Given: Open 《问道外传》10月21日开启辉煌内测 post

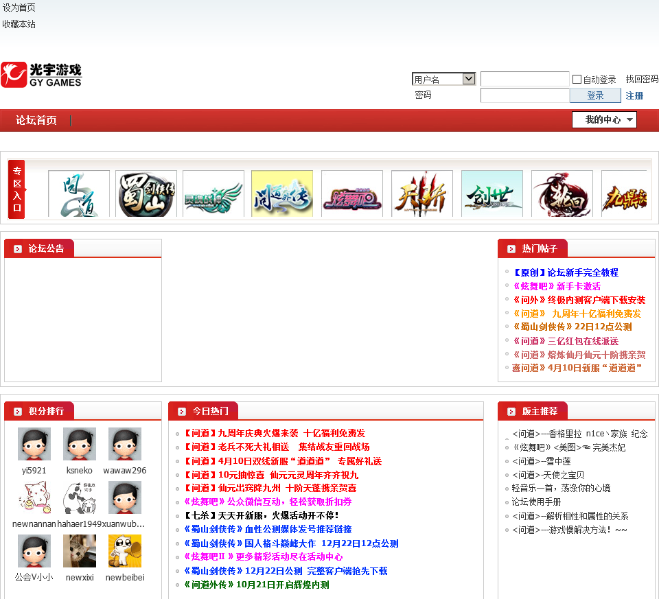Looking at the screenshot, I should (256, 585).
